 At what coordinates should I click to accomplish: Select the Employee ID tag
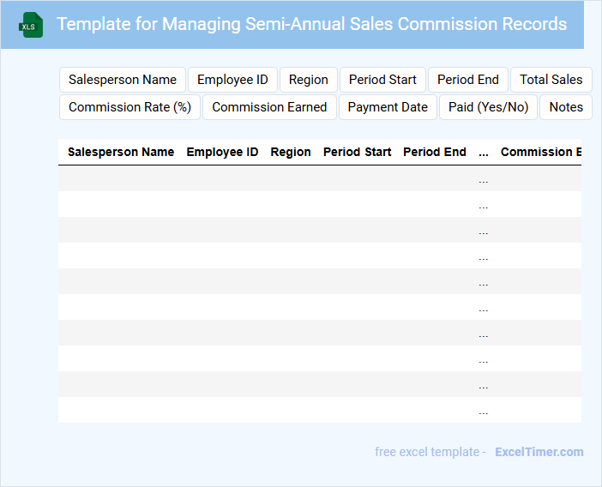coord(232,80)
